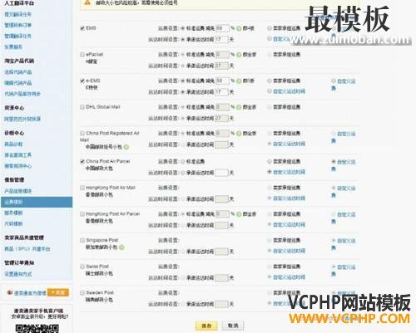Click the EMS discount percentage input field

click(222, 28)
